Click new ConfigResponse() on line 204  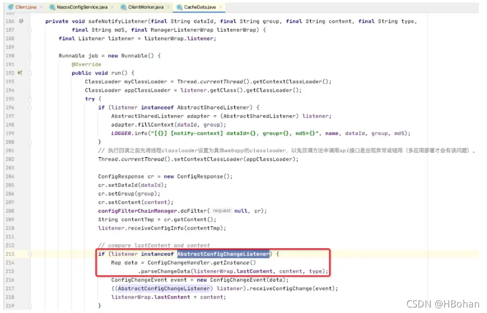tap(198, 176)
